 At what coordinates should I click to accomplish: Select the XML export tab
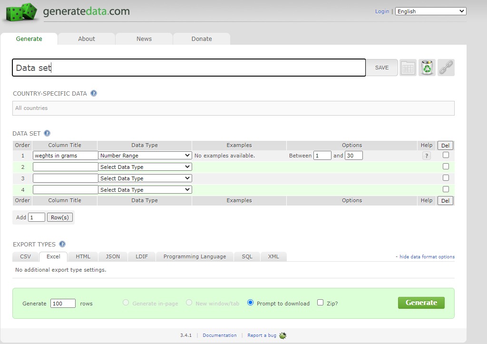pos(273,256)
